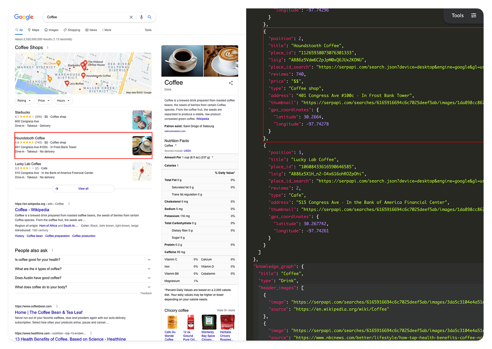
Task: Open Lucky Lab Coffee map thumbnail
Action: 142,171
